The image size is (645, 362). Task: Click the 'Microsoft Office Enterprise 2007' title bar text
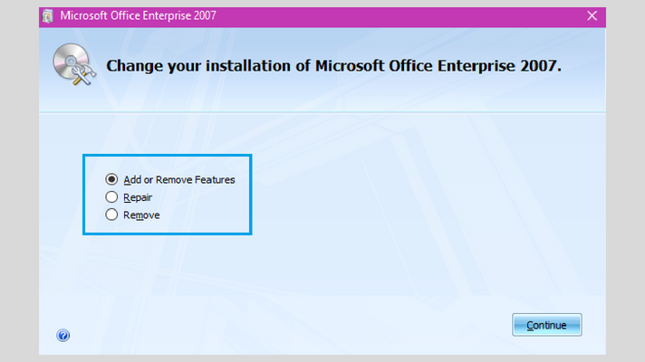pyautogui.click(x=139, y=16)
